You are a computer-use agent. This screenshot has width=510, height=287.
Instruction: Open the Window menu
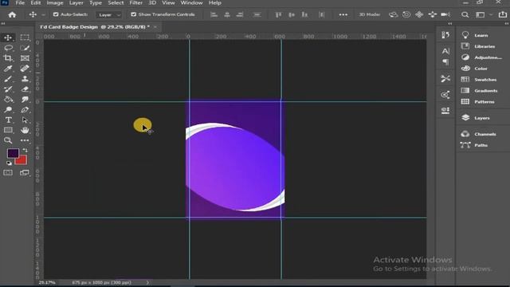[x=191, y=3]
